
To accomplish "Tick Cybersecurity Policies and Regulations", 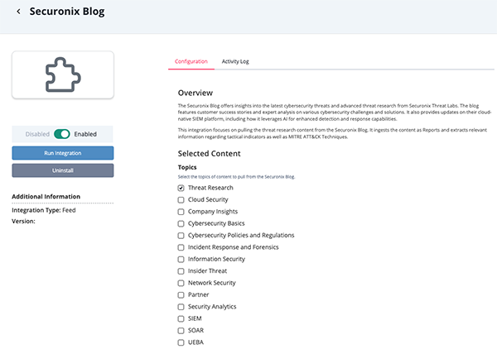I will 181,235.
